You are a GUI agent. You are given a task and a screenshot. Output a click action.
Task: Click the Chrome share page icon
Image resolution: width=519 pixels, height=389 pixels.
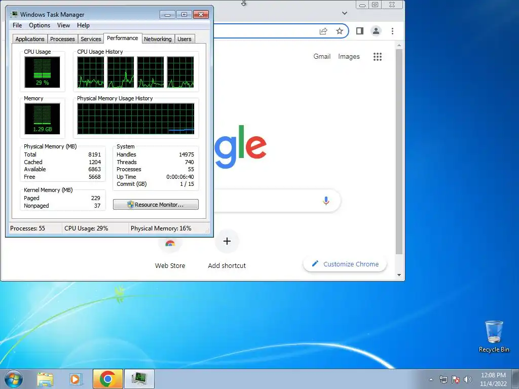(x=323, y=31)
